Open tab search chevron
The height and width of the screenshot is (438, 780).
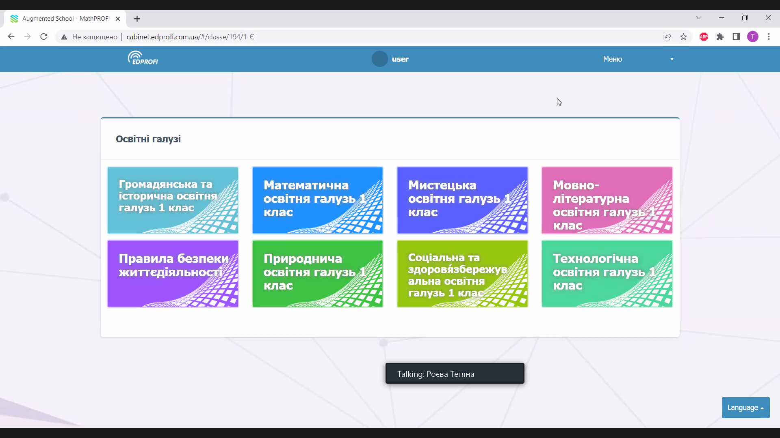click(698, 18)
